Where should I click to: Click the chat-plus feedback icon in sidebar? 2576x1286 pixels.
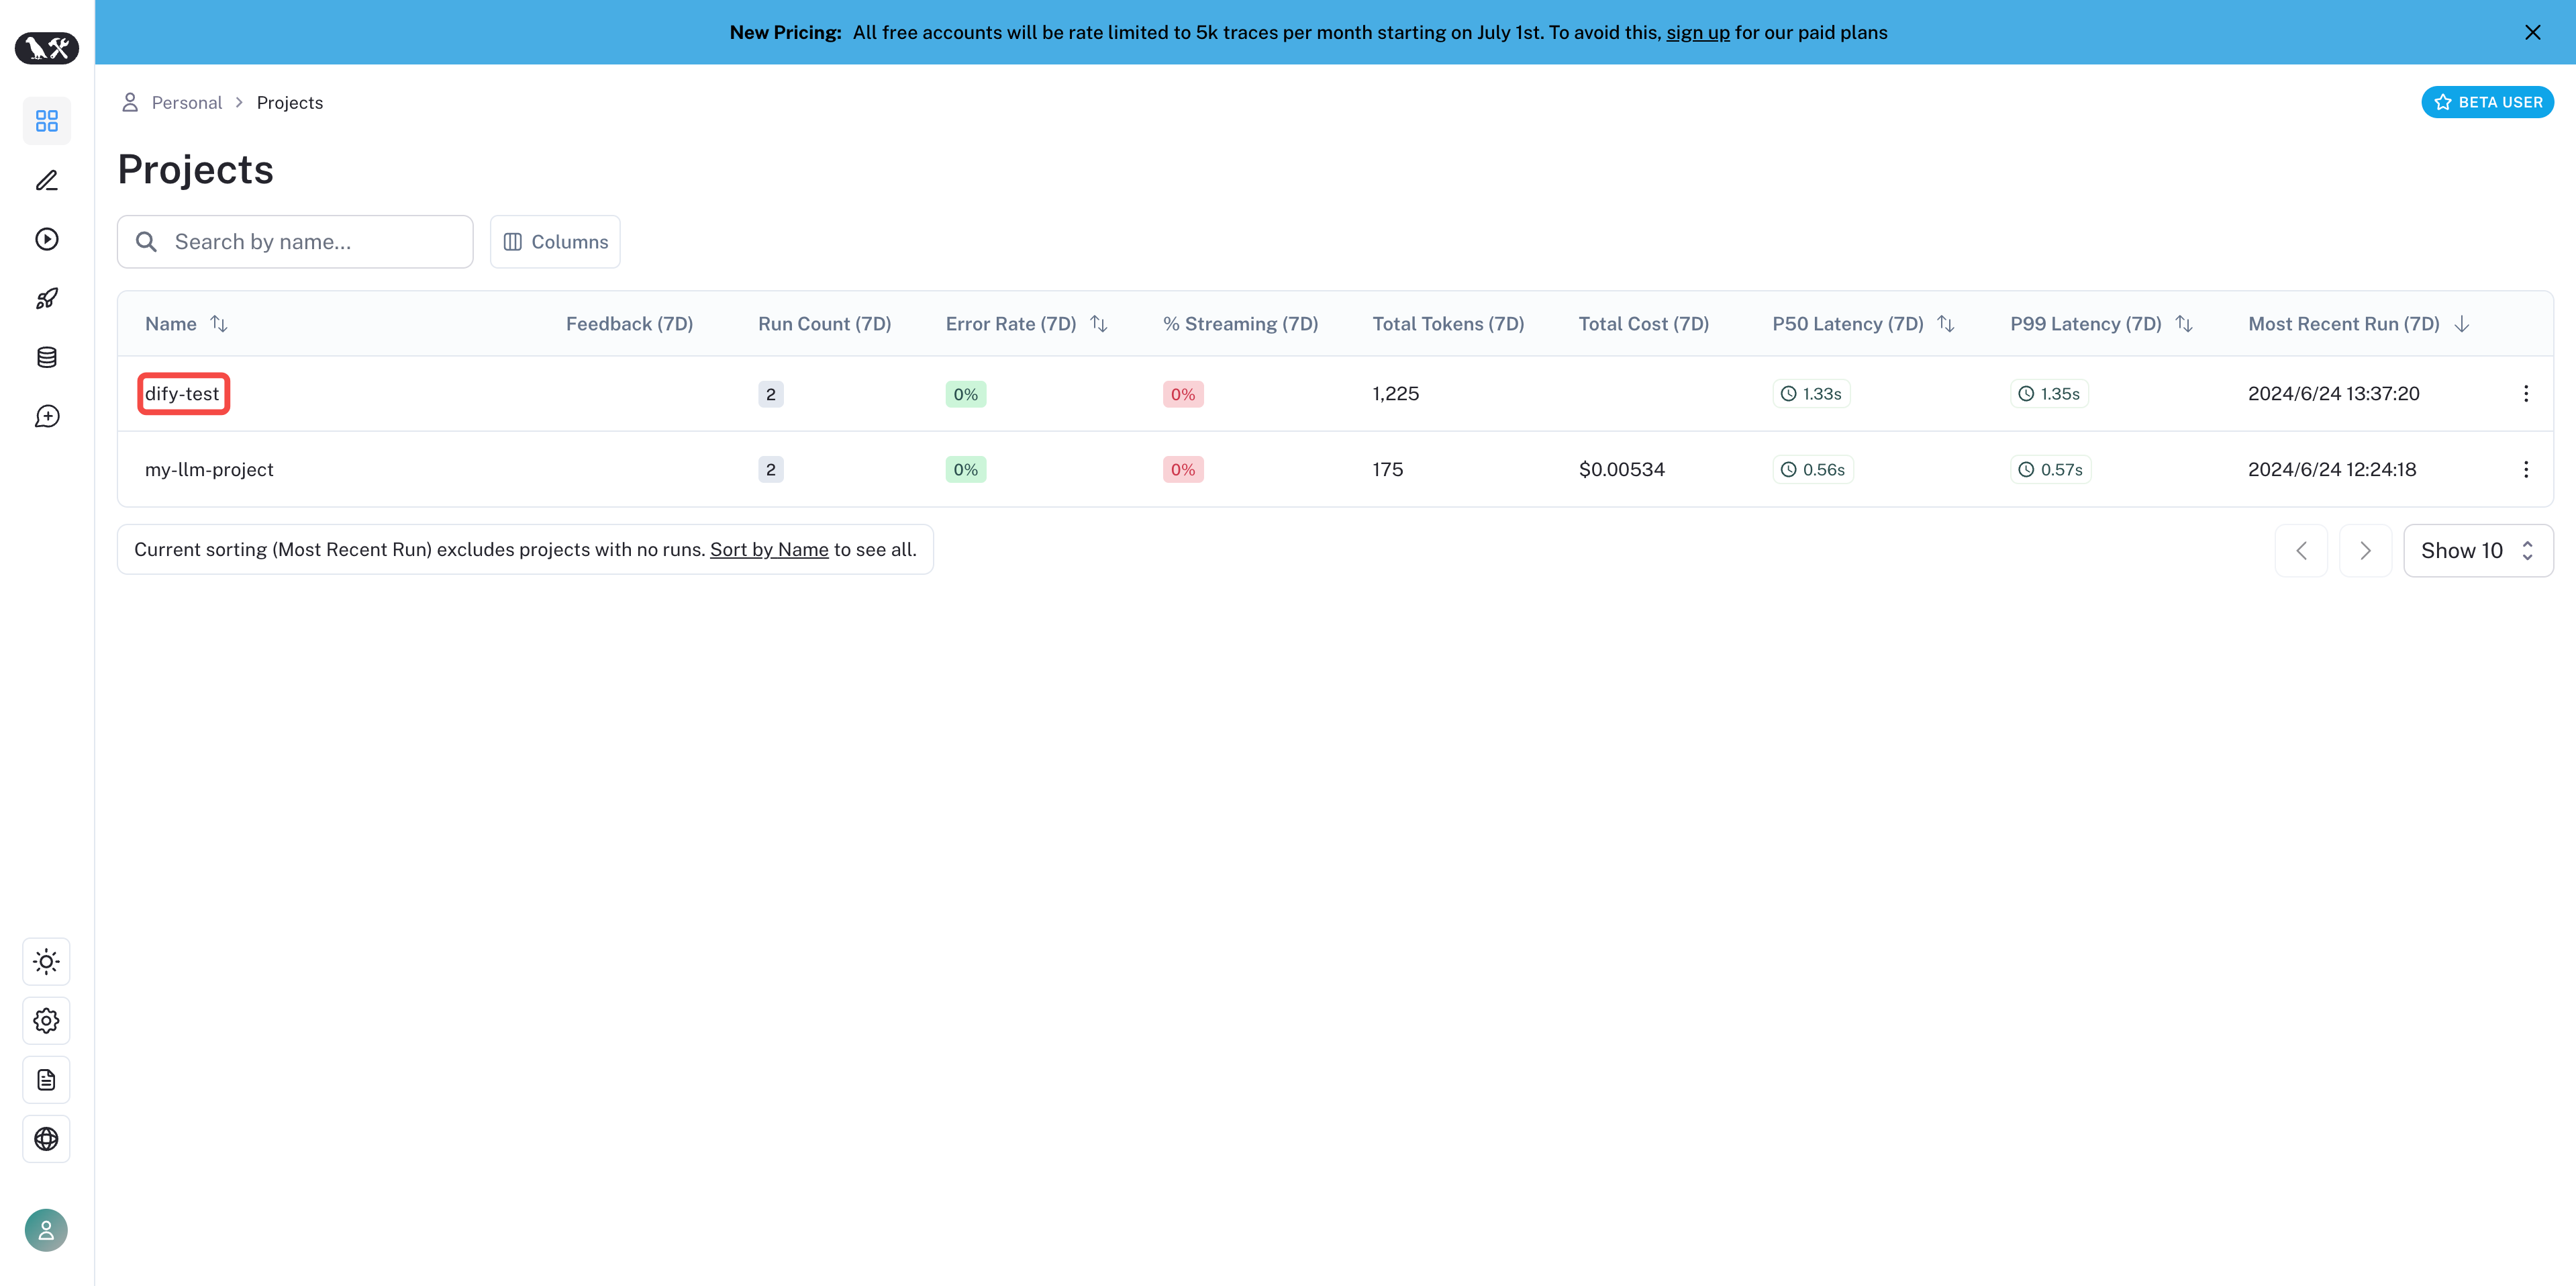pos(46,416)
